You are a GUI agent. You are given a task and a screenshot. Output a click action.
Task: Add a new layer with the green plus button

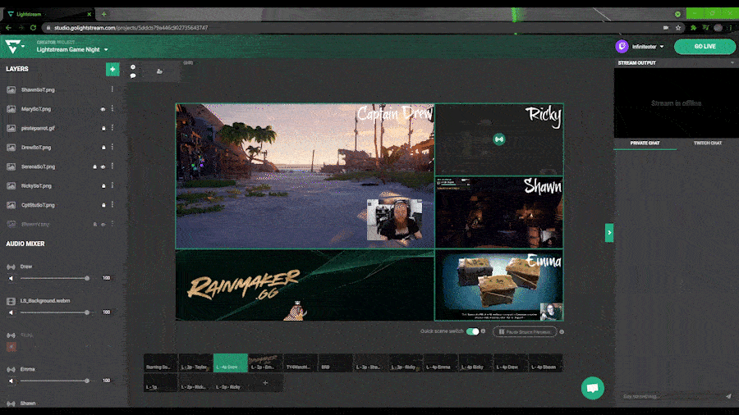pos(112,69)
